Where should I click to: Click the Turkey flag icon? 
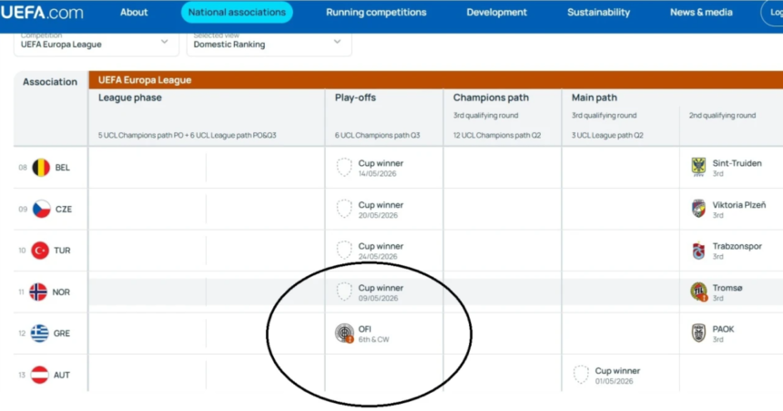[41, 251]
